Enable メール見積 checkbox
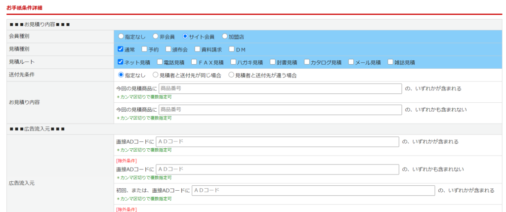The width and height of the screenshot is (506, 212). [x=351, y=62]
